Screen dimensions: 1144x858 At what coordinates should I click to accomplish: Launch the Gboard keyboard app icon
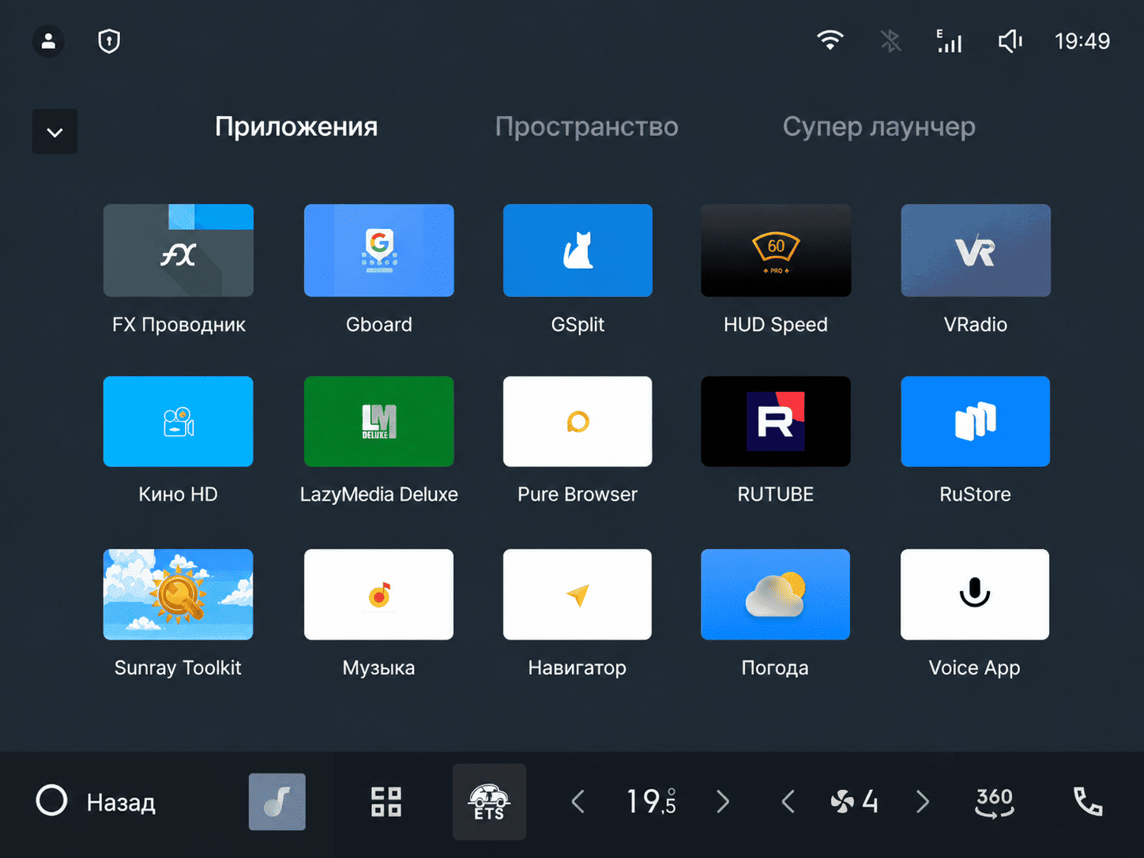[379, 250]
